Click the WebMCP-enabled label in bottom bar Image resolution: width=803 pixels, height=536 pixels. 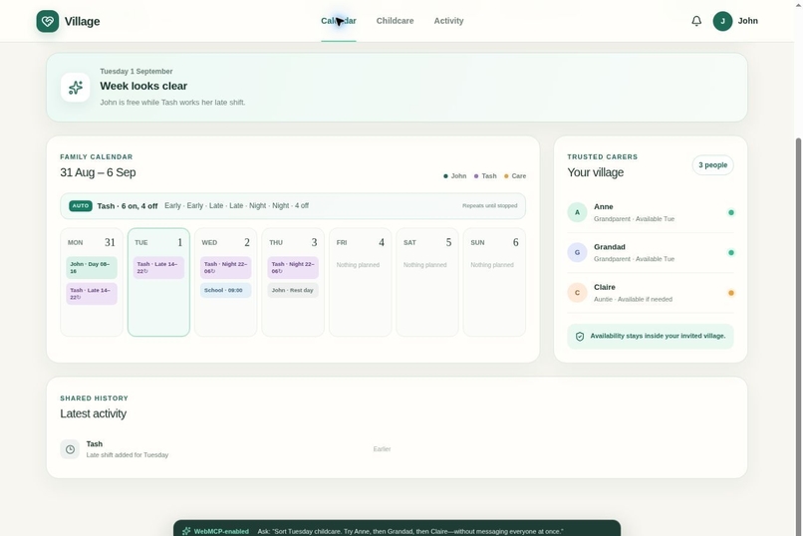pos(221,531)
